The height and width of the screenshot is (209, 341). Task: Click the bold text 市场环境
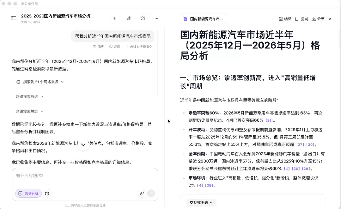pyautogui.click(x=197, y=178)
